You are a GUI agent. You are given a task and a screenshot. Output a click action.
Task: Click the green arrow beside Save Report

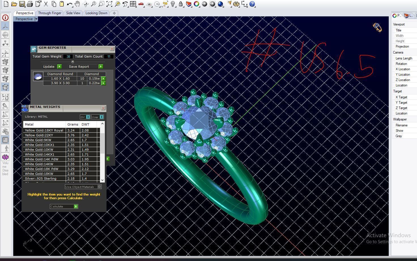[x=101, y=66]
